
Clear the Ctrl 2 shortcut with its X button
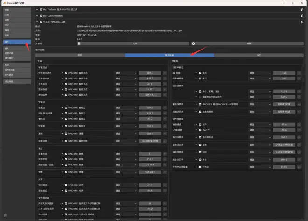coord(165,108)
